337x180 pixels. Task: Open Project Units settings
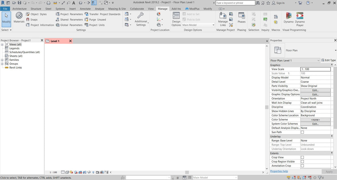point(95,25)
